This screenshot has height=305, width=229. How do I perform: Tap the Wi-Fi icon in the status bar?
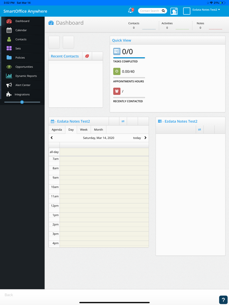pos(211,3)
